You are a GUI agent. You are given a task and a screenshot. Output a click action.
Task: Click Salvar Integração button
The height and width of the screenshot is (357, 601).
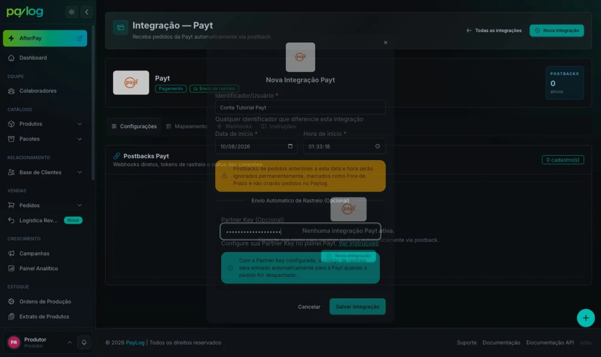(357, 307)
